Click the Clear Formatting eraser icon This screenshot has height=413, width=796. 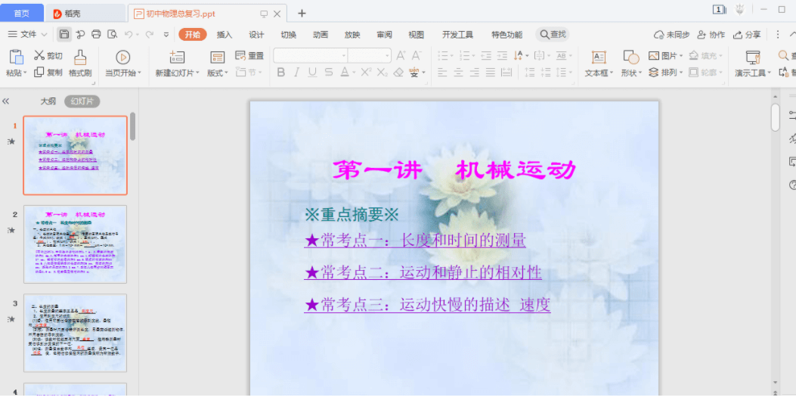point(398,72)
